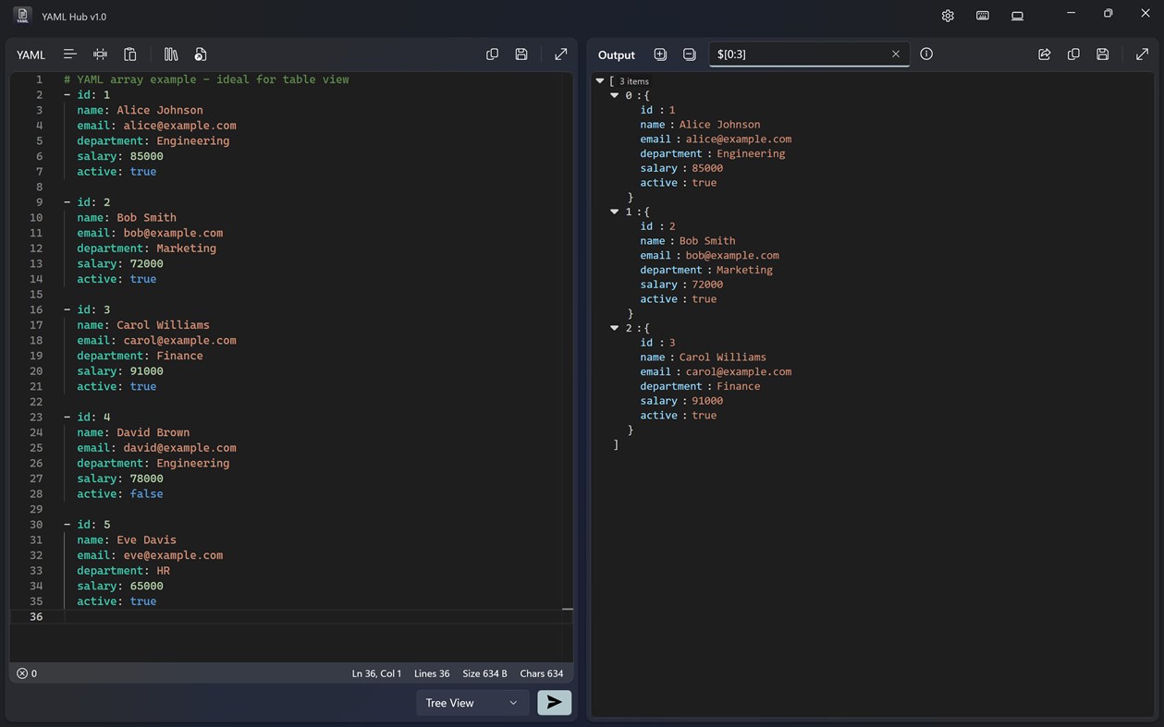Click the share/export icon in Output toolbar

point(1045,55)
